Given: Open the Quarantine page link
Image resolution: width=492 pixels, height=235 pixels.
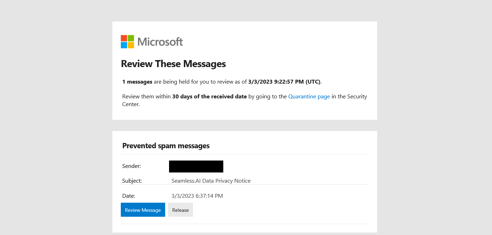Looking at the screenshot, I should point(309,96).
